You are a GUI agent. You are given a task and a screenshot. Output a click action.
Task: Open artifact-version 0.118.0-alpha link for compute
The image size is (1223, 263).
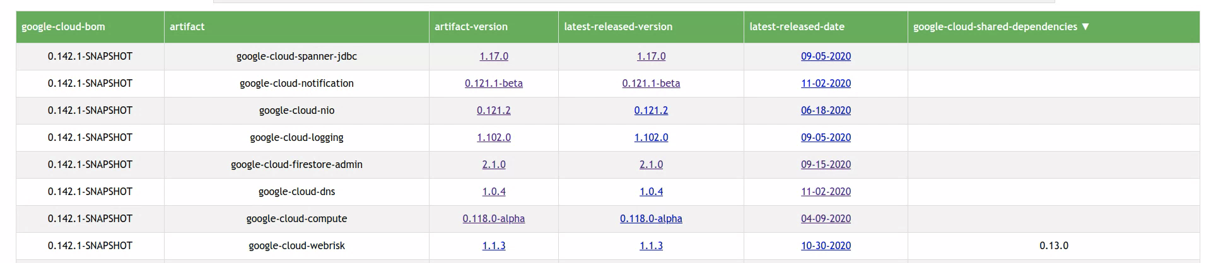(x=494, y=218)
